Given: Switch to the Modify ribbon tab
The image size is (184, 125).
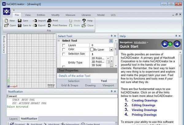Looking at the screenshot, I should point(56,15).
